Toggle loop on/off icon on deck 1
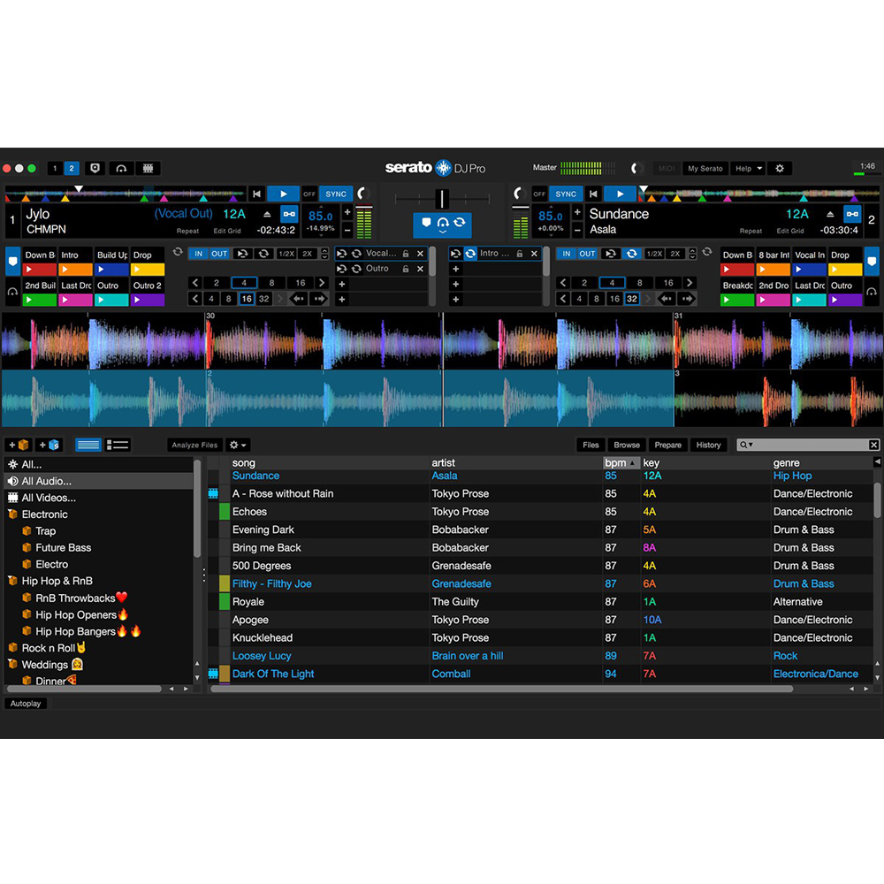884x884 pixels. click(263, 254)
